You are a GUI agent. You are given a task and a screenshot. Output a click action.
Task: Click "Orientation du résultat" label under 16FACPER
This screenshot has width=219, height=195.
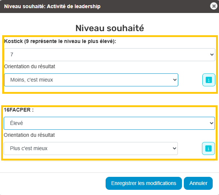click(x=29, y=135)
